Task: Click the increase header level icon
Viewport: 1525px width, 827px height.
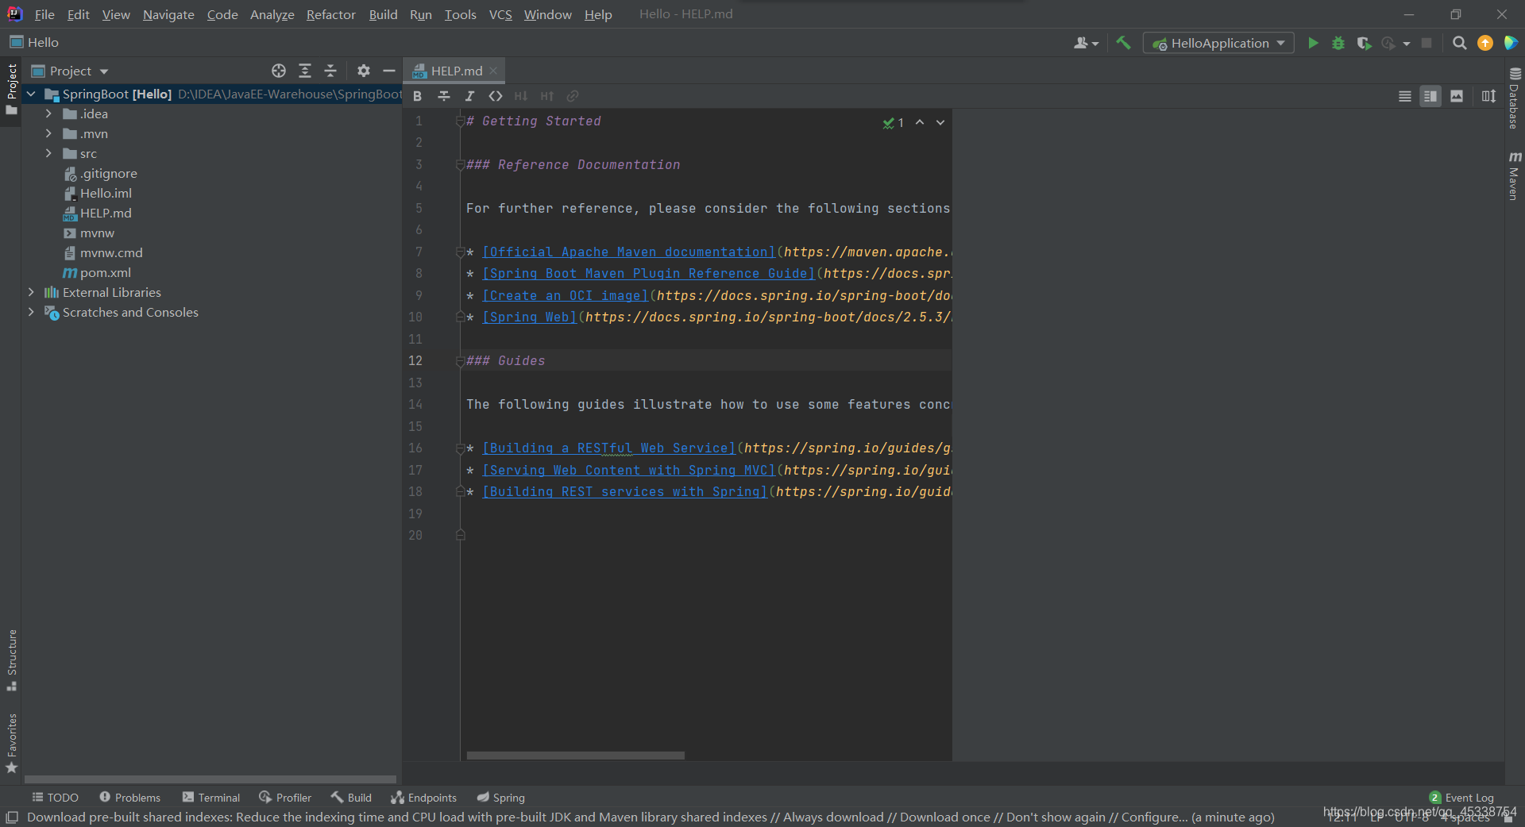Action: point(547,96)
